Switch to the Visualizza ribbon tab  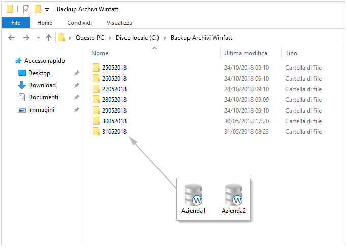tap(119, 23)
